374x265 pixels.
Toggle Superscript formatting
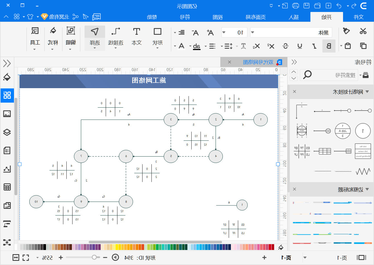pos(271,46)
